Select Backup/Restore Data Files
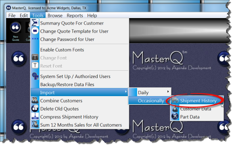236x148 pixels. point(80,84)
